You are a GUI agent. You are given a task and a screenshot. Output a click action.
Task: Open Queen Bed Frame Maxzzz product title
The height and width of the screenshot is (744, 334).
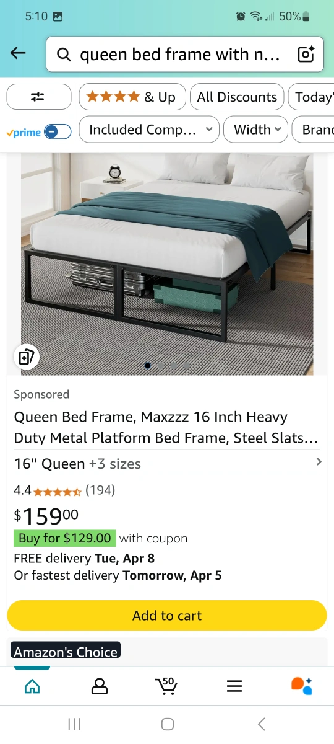click(x=166, y=428)
